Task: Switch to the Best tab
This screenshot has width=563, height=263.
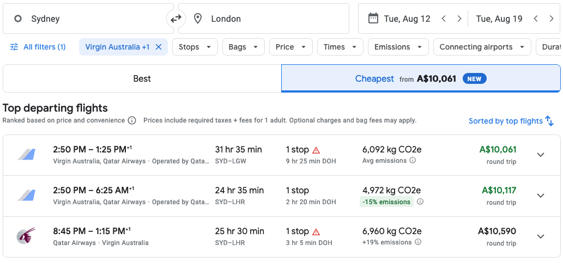Action: (x=142, y=78)
